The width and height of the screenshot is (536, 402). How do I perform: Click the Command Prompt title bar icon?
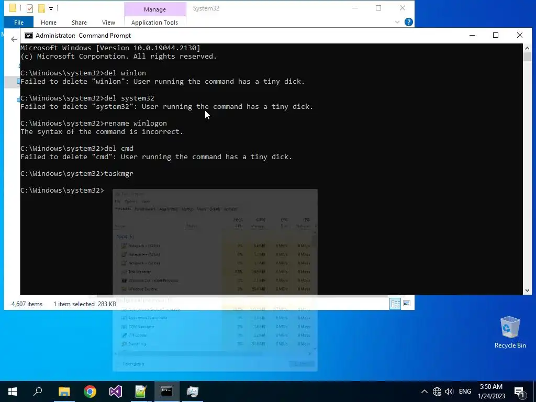click(x=29, y=36)
